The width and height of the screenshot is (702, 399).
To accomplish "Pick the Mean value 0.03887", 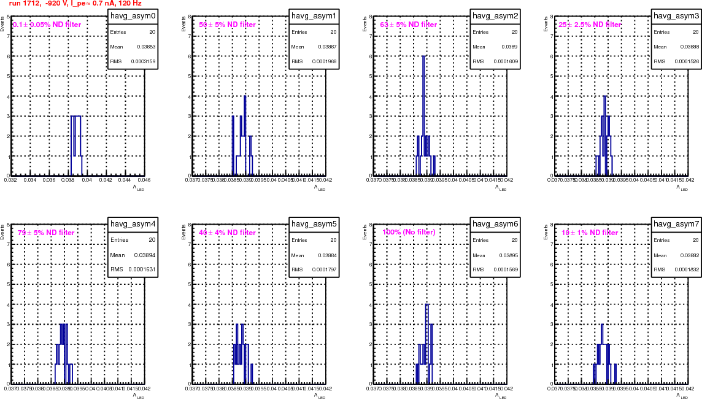I will [327, 47].
